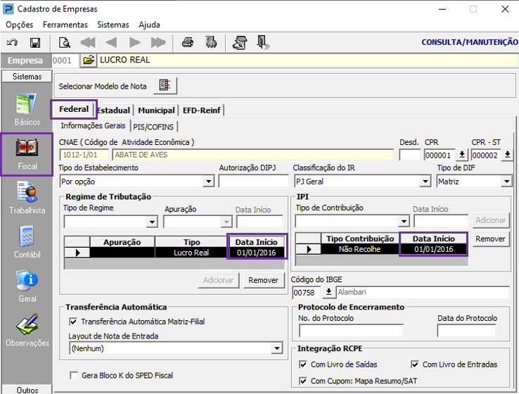
Task: Click the CPR - ST lookup icon
Action: 507,155
